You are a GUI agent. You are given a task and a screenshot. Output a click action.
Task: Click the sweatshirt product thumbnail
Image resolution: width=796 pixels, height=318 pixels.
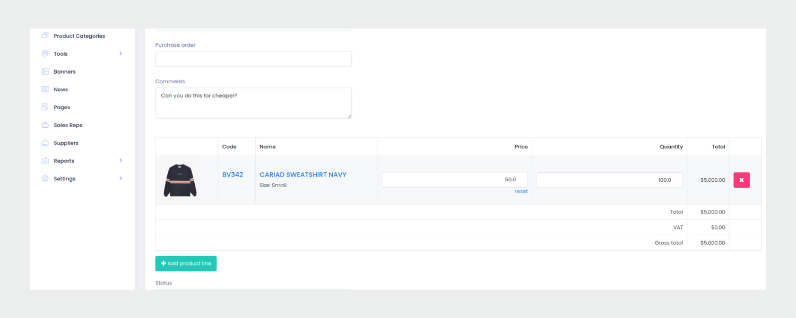180,180
